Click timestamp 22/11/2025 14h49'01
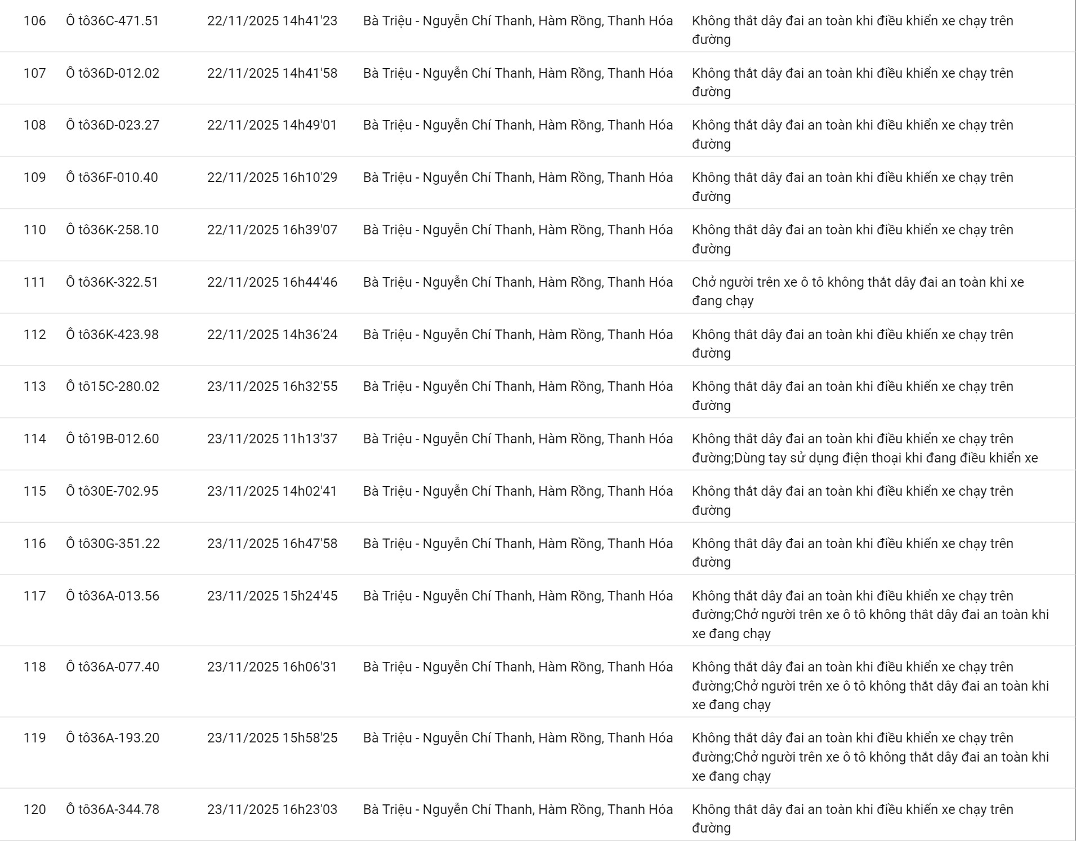This screenshot has height=841, width=1076. (272, 126)
